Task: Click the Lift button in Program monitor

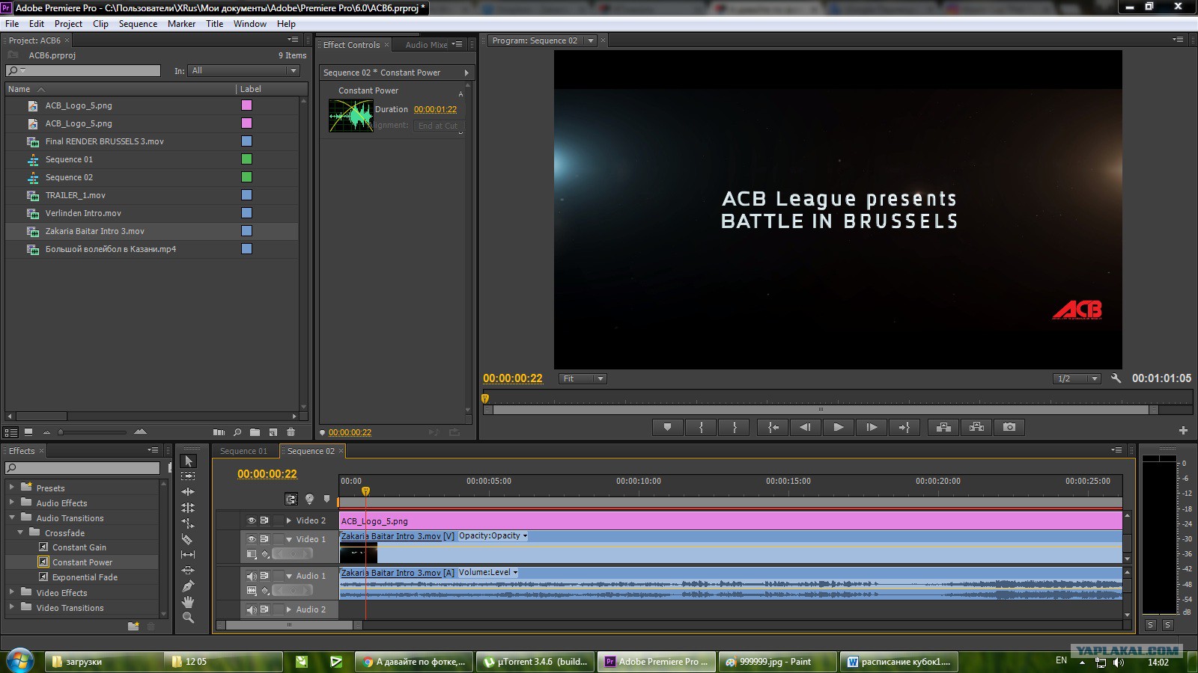Action: tap(943, 427)
